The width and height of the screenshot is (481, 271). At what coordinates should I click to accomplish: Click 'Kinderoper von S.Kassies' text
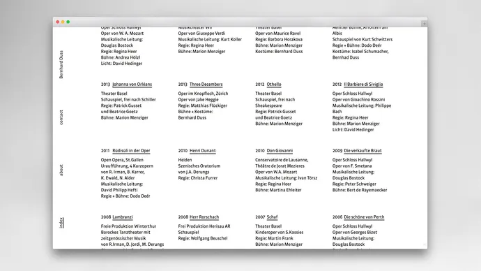coord(279,233)
